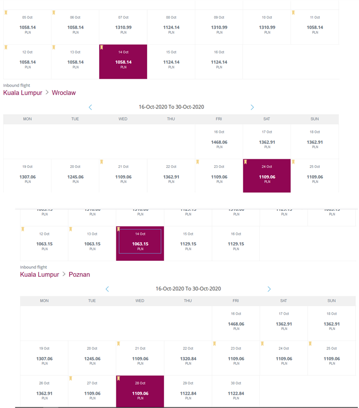Screen dimensions: 359x408
Task: Advance to next dates in Poznan inbound calendar
Action: (x=269, y=289)
